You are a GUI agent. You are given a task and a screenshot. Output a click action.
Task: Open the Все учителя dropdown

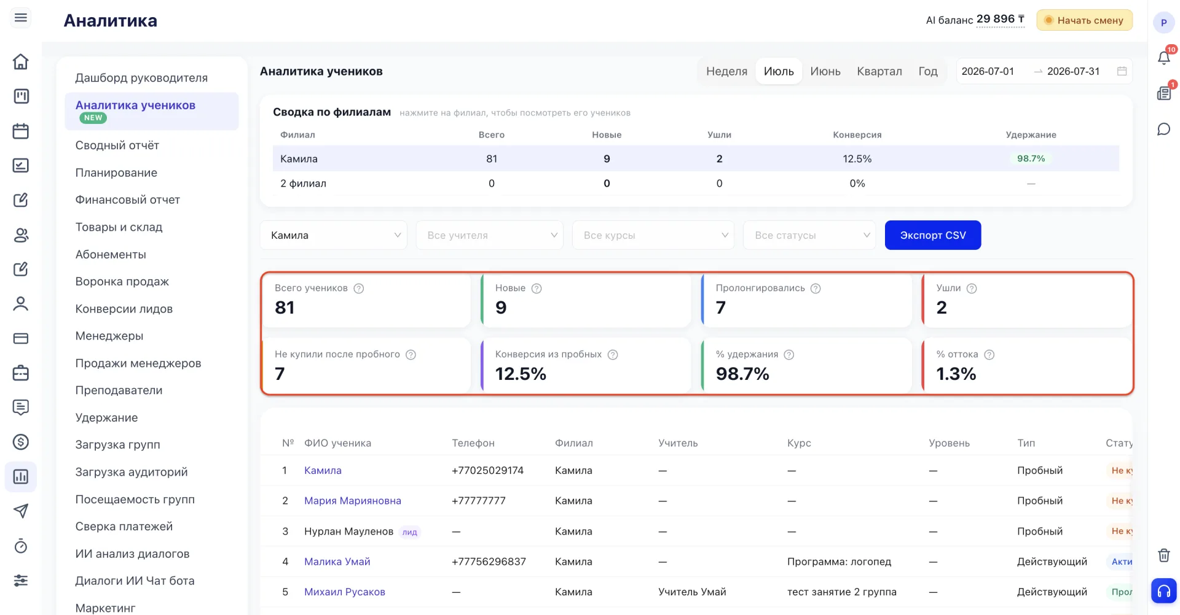tap(490, 235)
